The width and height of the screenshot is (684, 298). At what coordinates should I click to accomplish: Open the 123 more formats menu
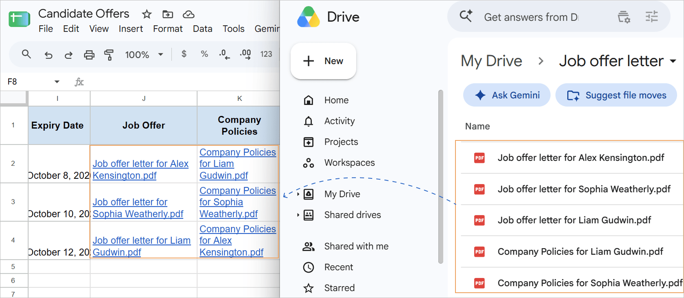pos(266,54)
